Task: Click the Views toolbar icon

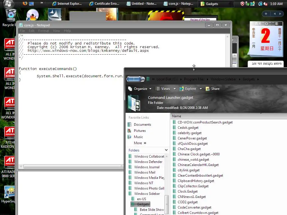Action: click(x=158, y=89)
